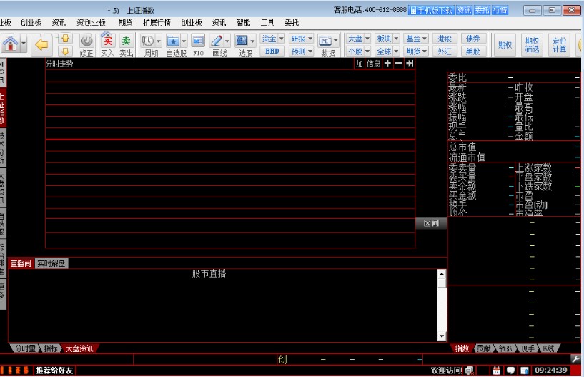584x377 pixels.
Task: Click the 手机版下载 link
Action: click(431, 10)
